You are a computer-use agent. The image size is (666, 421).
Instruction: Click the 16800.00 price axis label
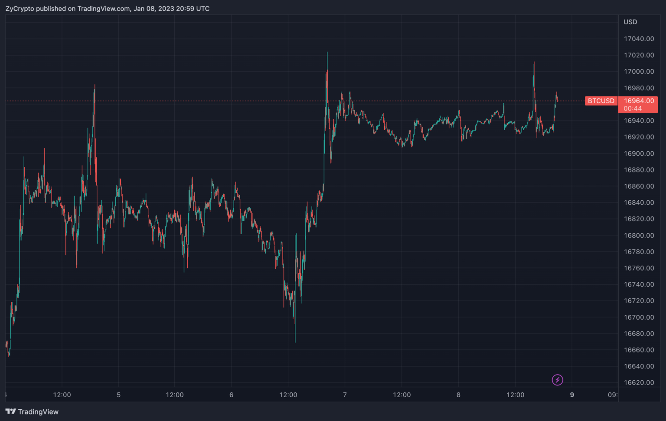(x=639, y=235)
